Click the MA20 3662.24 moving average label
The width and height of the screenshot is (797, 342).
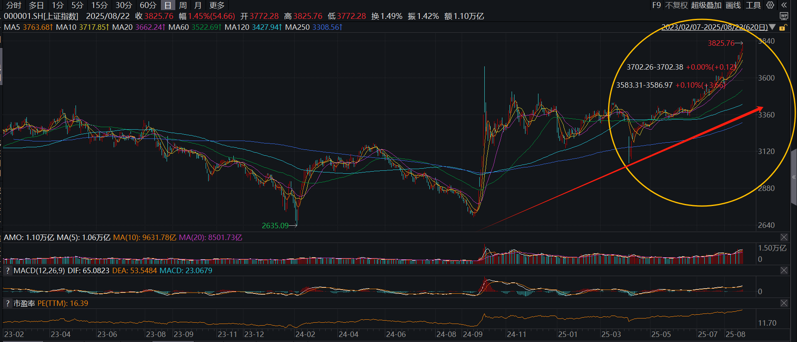pyautogui.click(x=139, y=27)
